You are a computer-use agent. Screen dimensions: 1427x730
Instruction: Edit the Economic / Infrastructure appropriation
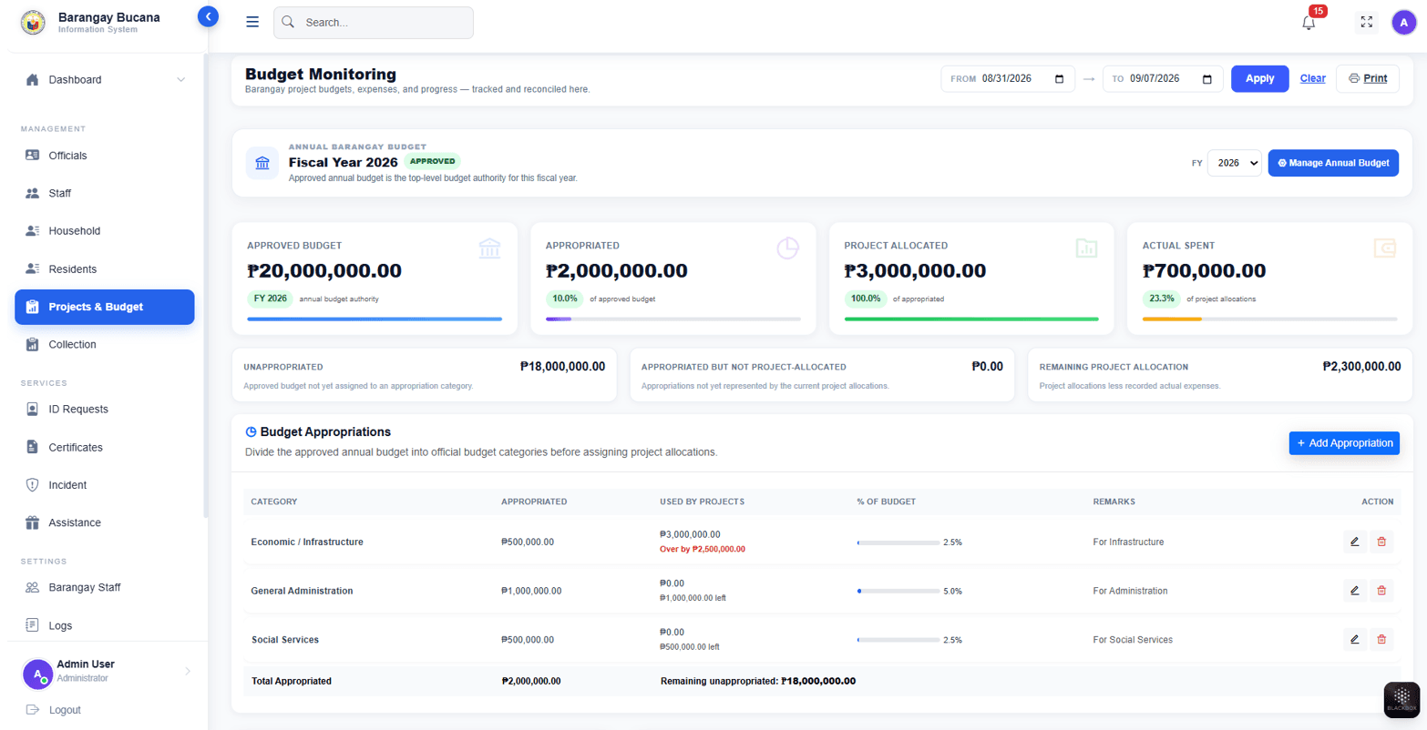[1354, 542]
